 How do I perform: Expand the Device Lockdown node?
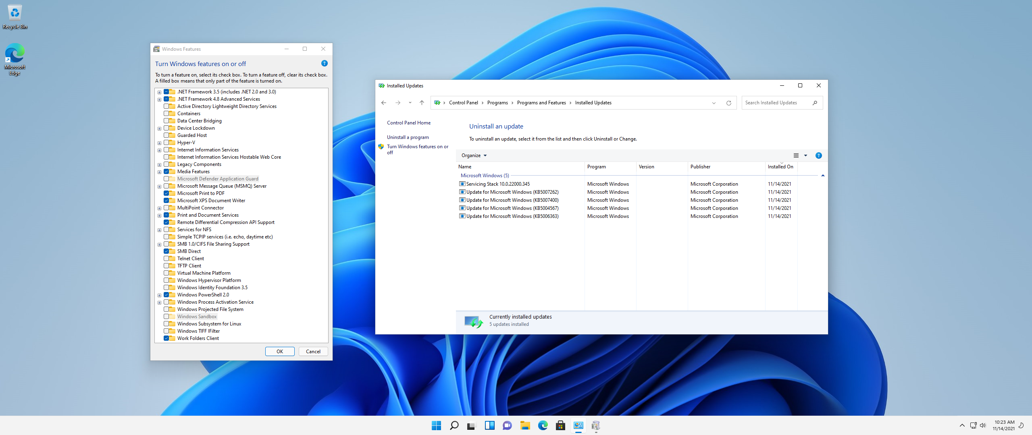[x=159, y=128]
